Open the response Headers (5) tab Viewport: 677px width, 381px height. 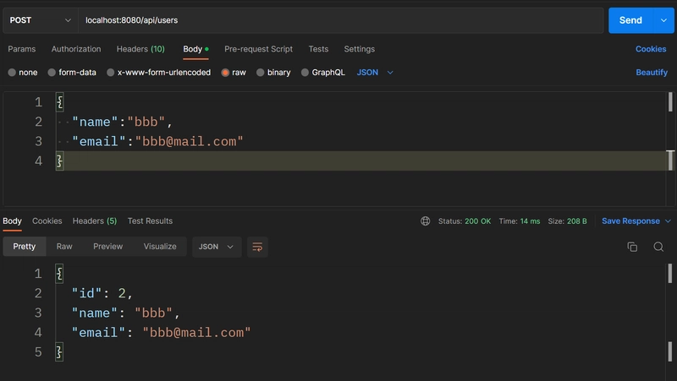(x=95, y=221)
